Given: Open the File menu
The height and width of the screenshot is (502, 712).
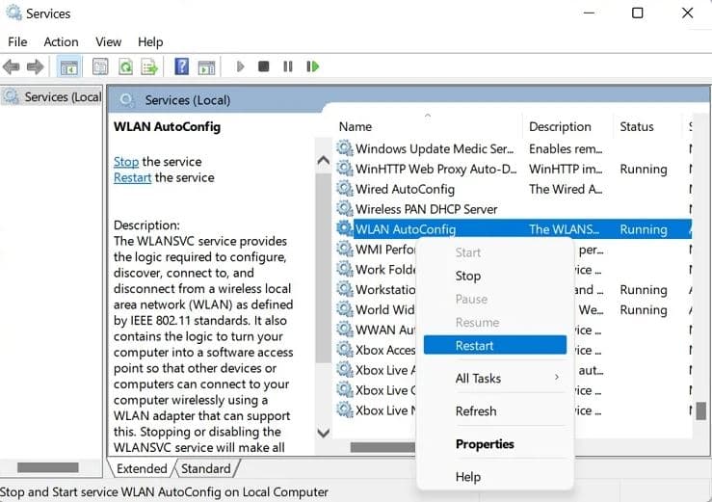Looking at the screenshot, I should point(17,41).
